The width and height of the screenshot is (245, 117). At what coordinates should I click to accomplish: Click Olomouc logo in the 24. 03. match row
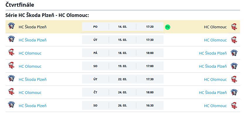(11, 92)
